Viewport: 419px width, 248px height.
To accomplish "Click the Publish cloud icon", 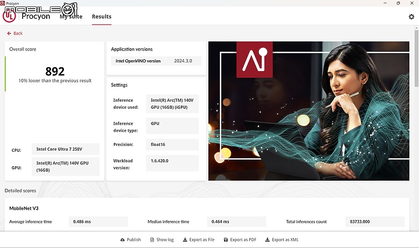I will click(122, 240).
